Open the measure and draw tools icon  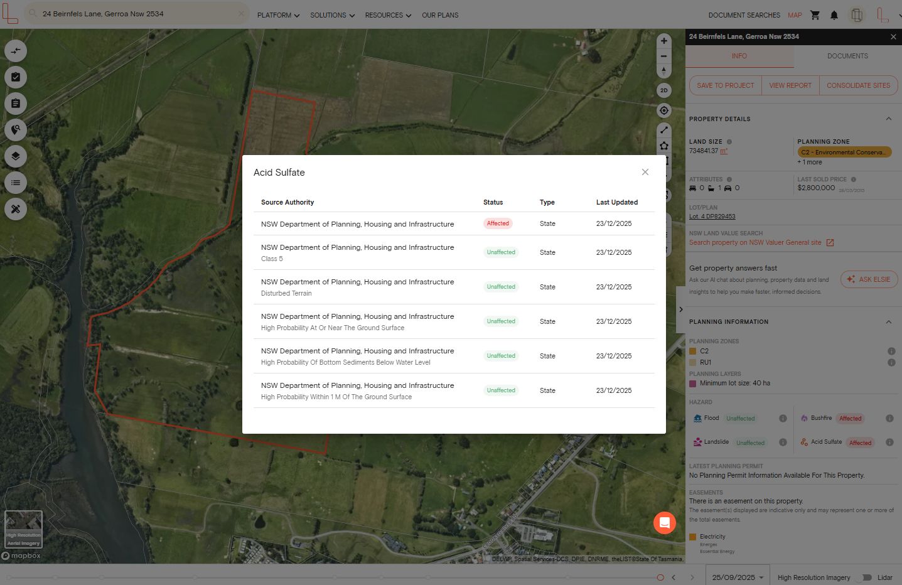16,209
